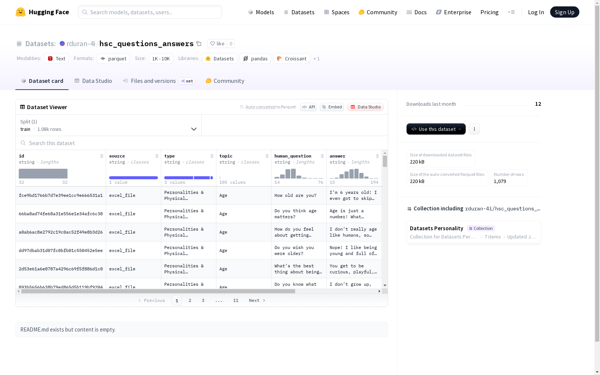Open the Pricing page link

click(x=489, y=12)
